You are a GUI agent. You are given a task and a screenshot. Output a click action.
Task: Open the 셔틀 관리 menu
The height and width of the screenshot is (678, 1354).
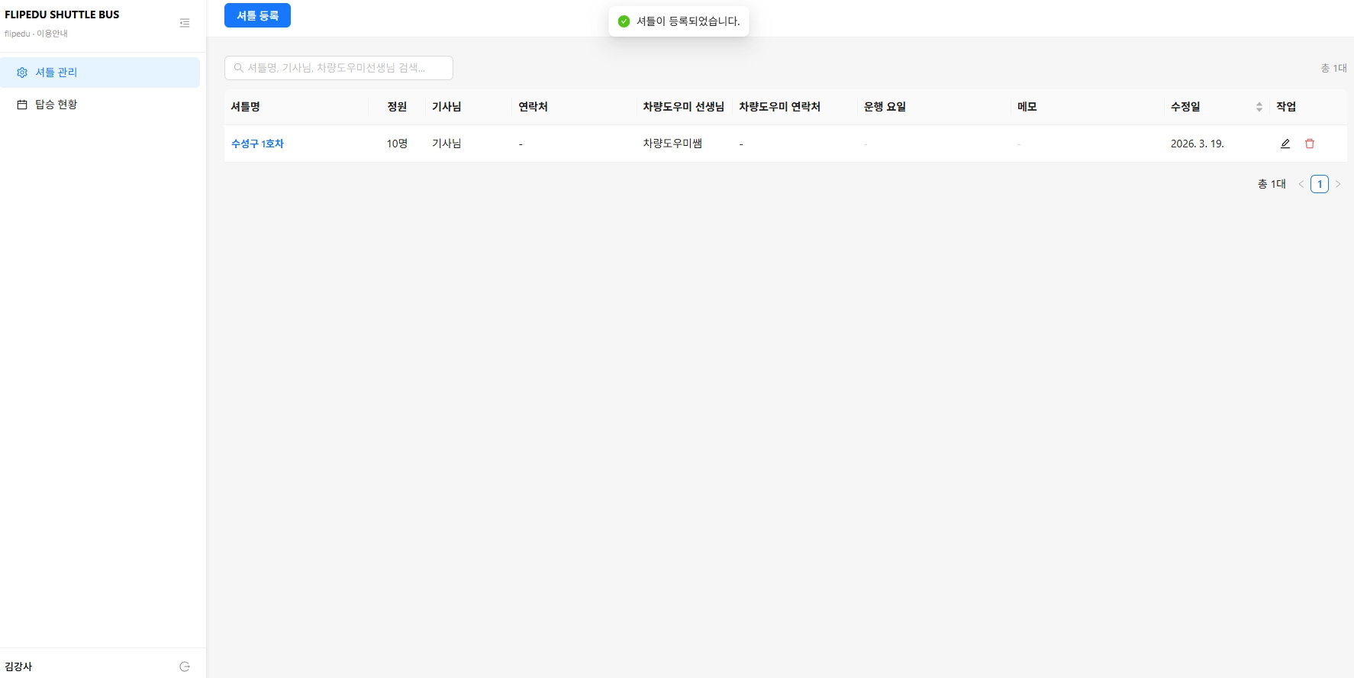click(100, 73)
